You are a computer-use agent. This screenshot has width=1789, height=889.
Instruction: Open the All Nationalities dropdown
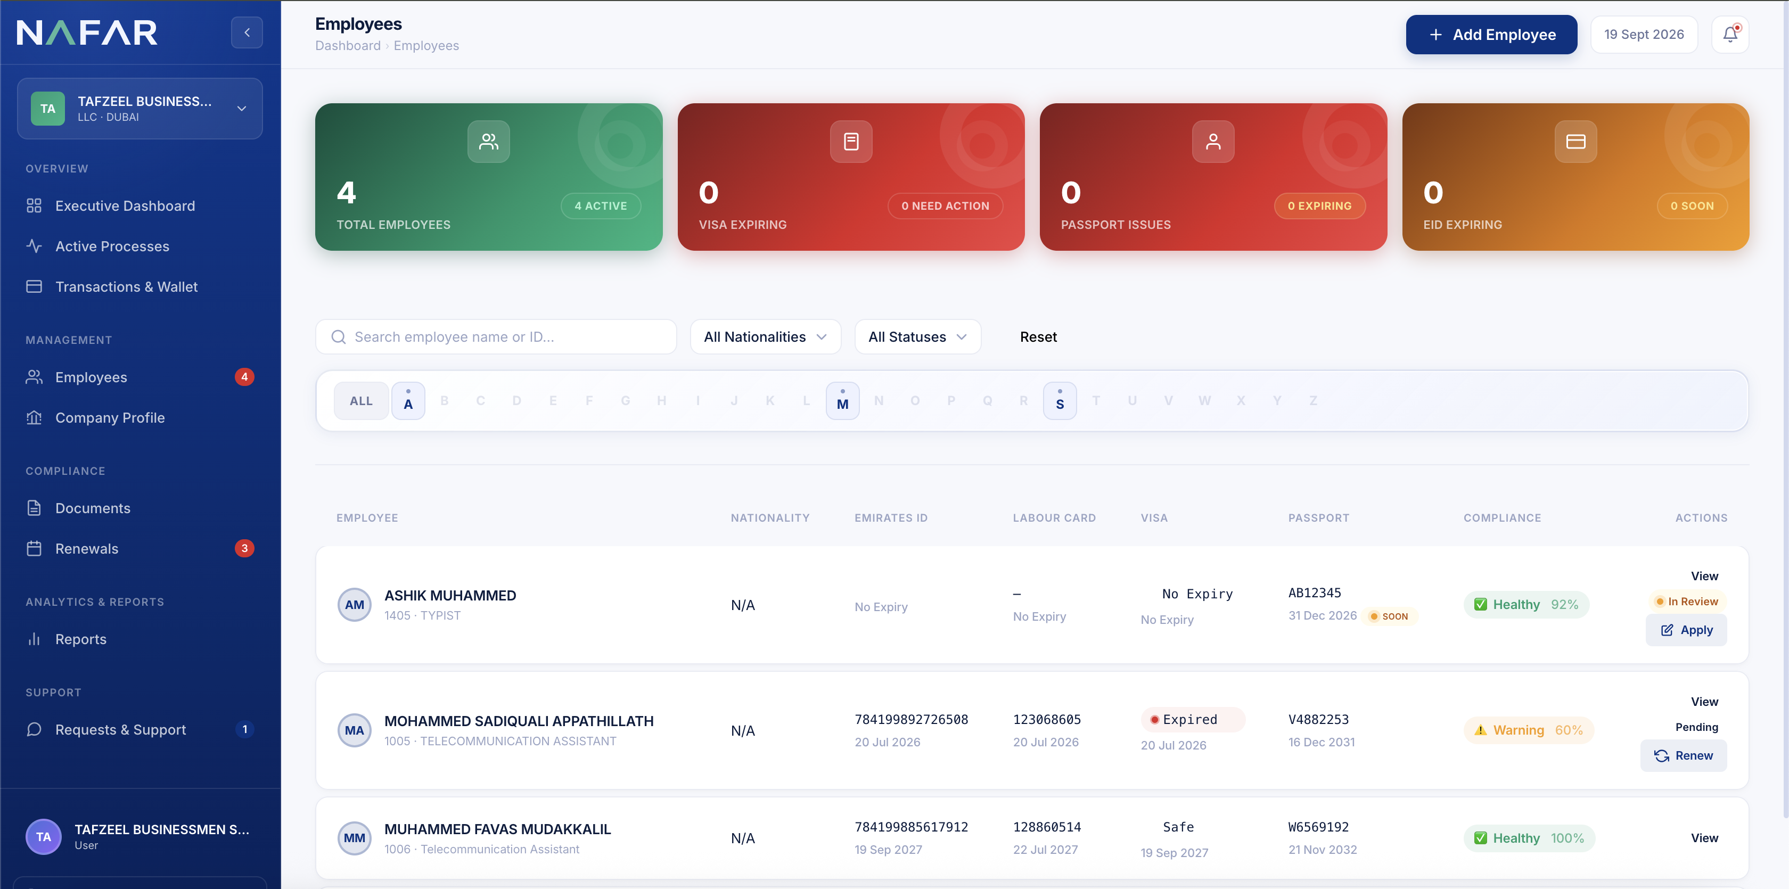pyautogui.click(x=765, y=337)
